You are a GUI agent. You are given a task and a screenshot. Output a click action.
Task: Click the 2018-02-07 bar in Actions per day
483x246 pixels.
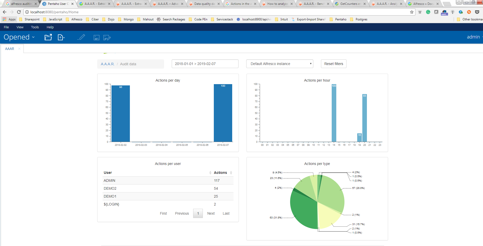pos(223,113)
